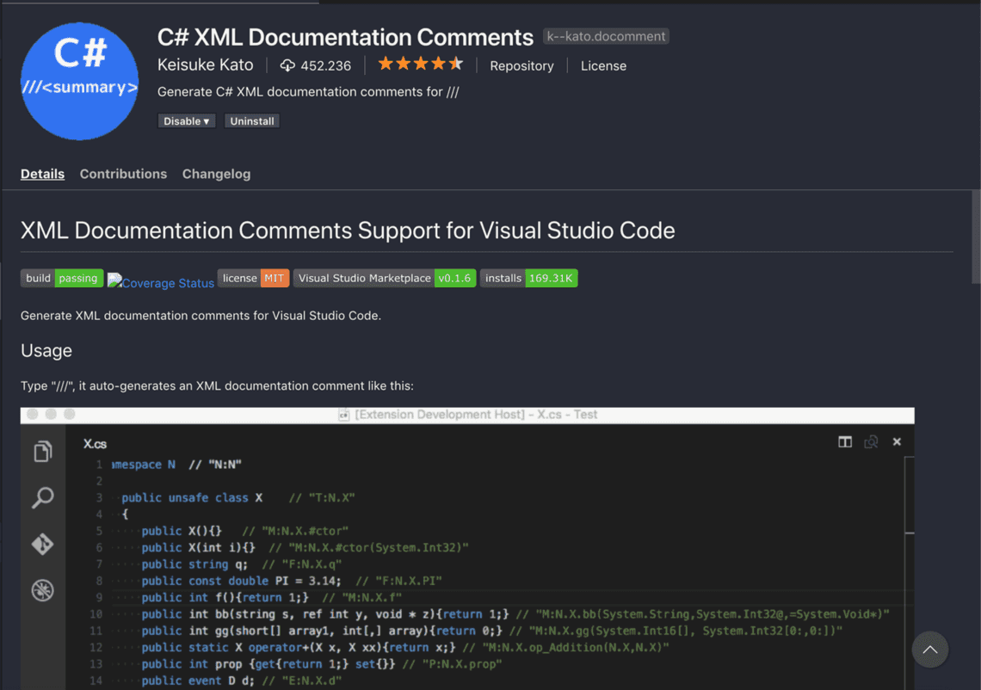Select the Search icon in the sidebar
This screenshot has width=981, height=690.
[43, 497]
